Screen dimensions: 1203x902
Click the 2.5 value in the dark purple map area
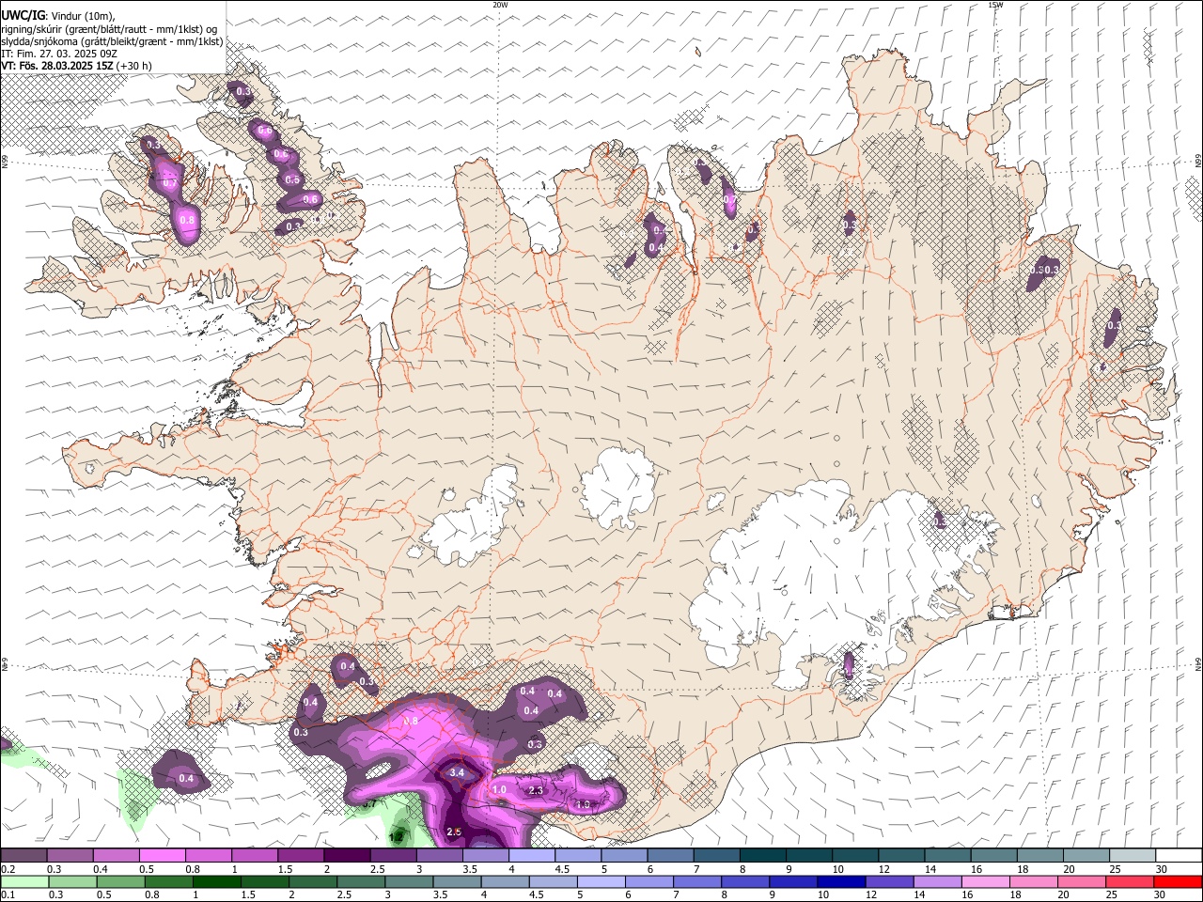click(455, 832)
